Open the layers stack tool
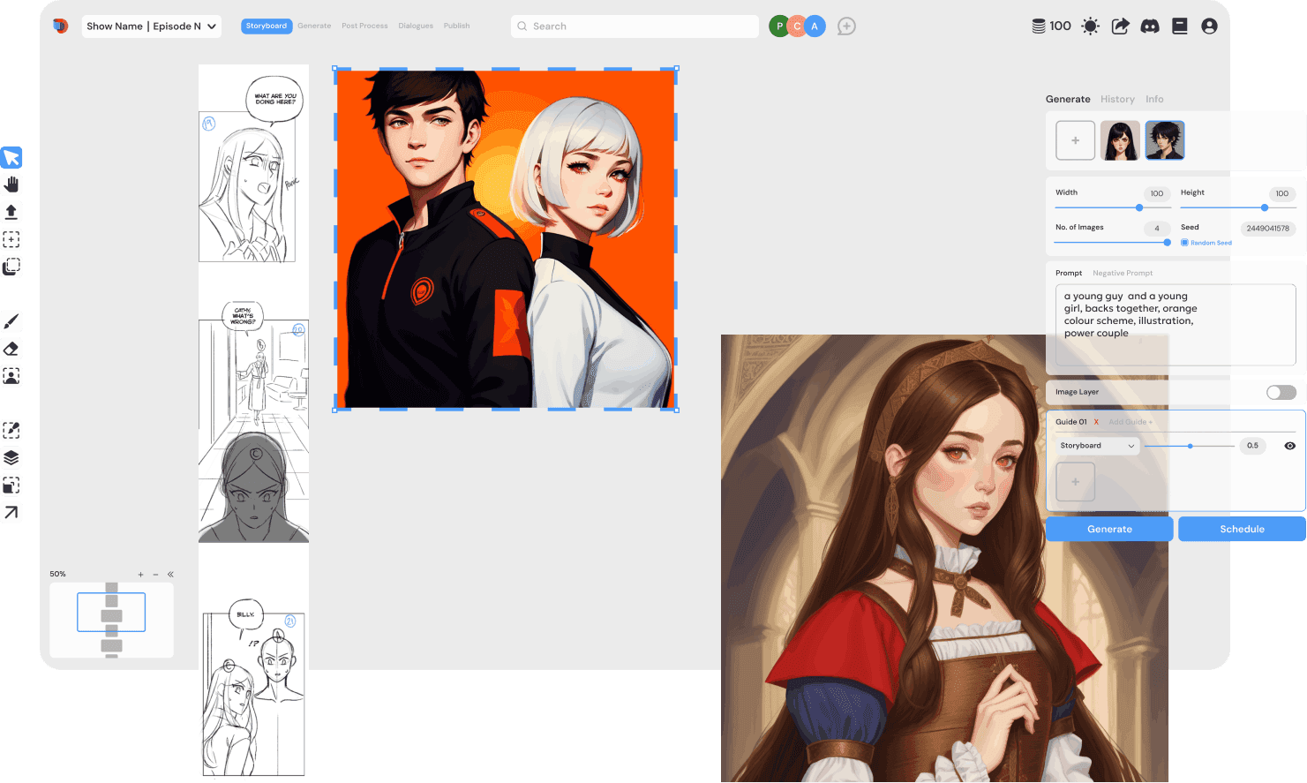This screenshot has width=1307, height=783. point(11,457)
